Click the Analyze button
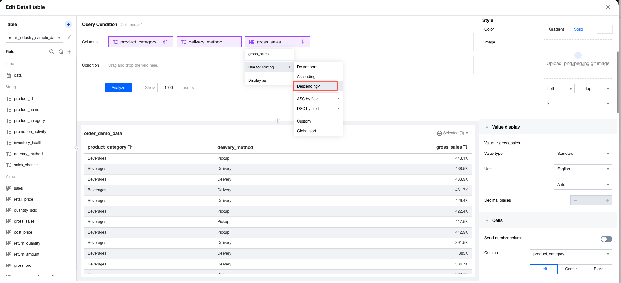621x283 pixels. click(118, 88)
